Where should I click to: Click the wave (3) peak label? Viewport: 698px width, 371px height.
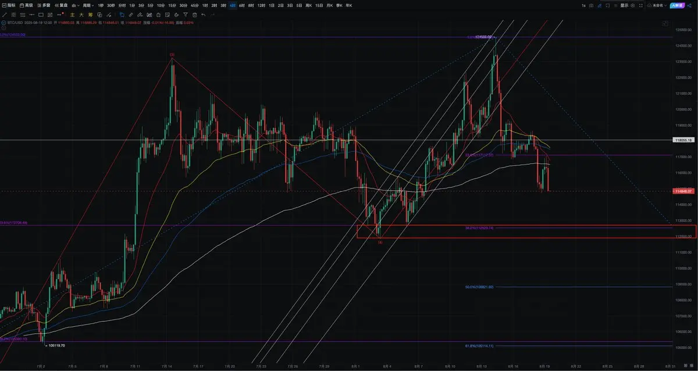[172, 55]
